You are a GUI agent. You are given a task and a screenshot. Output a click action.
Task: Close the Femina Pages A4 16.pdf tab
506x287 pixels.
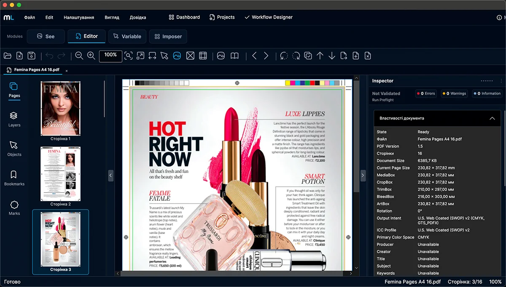point(67,71)
